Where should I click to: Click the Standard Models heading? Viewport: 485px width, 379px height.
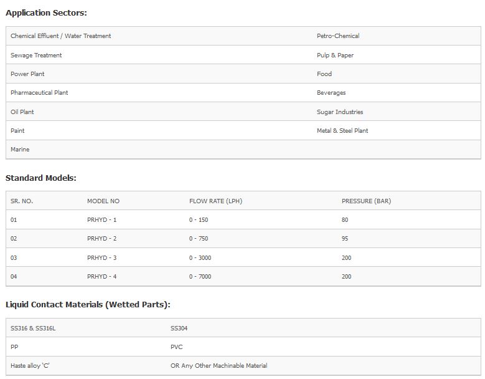pos(40,178)
